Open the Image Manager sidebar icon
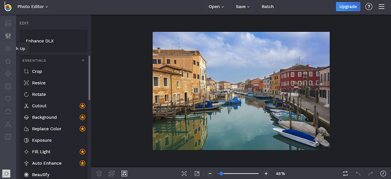Screen dimensions: 391x179 point(8,23)
